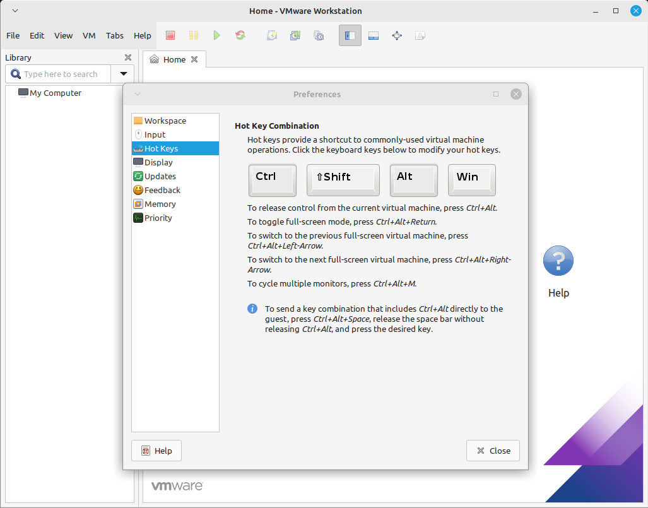This screenshot has width=648, height=508.
Task: Maximize the VMware Workstation window
Action: [x=616, y=11]
